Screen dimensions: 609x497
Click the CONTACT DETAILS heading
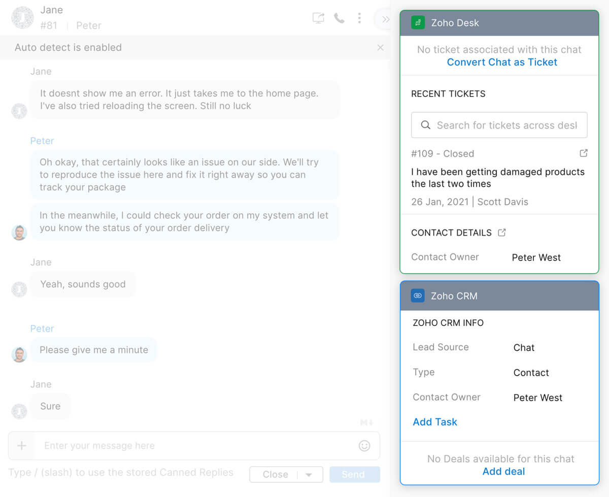pyautogui.click(x=451, y=233)
